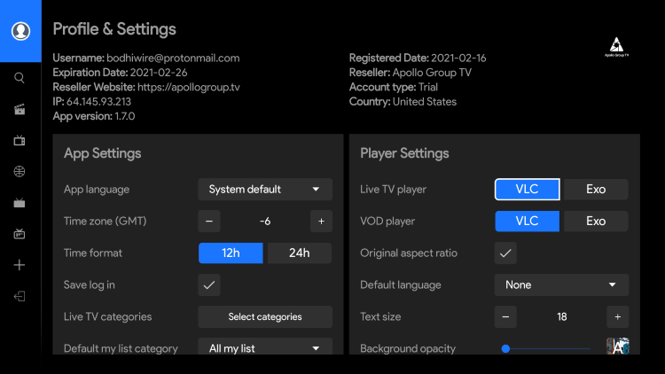Decrease text size with minus button
The width and height of the screenshot is (665, 374).
(x=505, y=316)
